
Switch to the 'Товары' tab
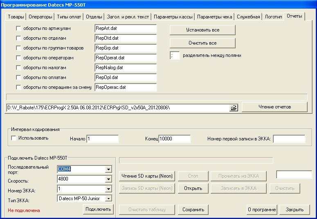coord(16,17)
